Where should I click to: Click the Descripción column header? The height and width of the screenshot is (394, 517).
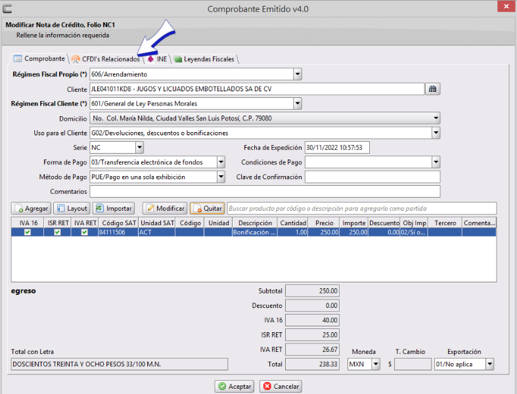pos(255,223)
